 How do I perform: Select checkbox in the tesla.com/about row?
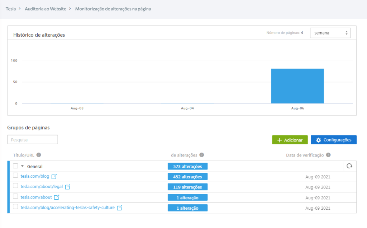click(15, 196)
